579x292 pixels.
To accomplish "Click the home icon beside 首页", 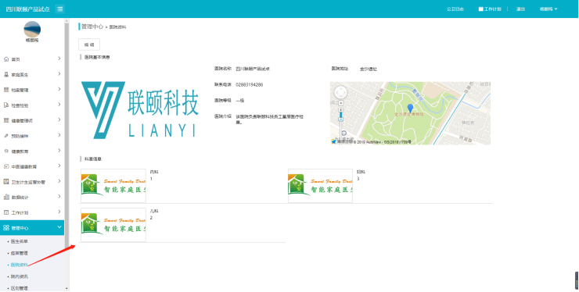I will 6,59.
